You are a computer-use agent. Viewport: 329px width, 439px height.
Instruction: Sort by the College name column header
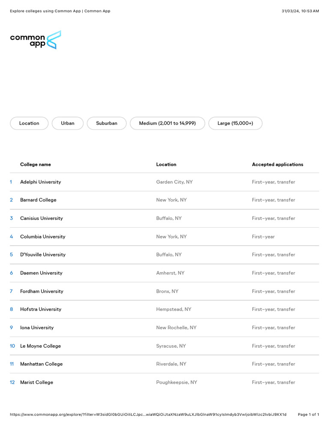click(36, 165)
